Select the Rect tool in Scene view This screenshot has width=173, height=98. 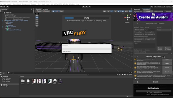pyautogui.click(x=37, y=24)
